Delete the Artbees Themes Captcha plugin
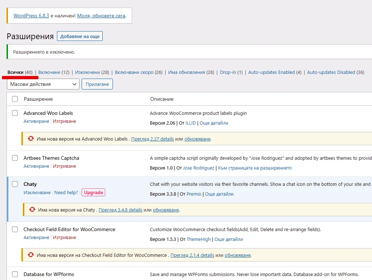The width and height of the screenshot is (372, 280). pyautogui.click(x=65, y=166)
